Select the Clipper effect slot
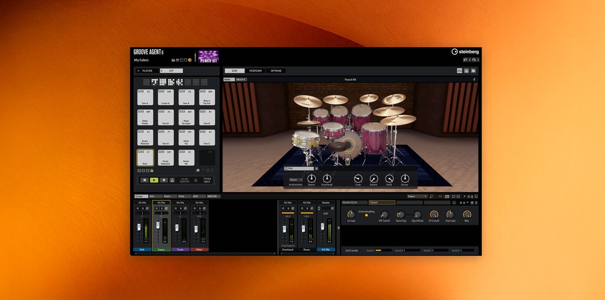The image size is (605, 300). [x=382, y=202]
